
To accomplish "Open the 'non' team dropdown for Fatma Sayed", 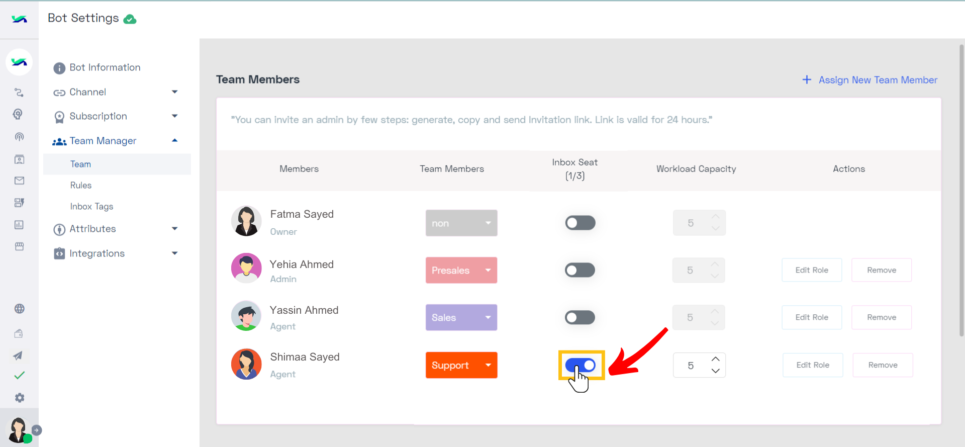I will coord(461,223).
